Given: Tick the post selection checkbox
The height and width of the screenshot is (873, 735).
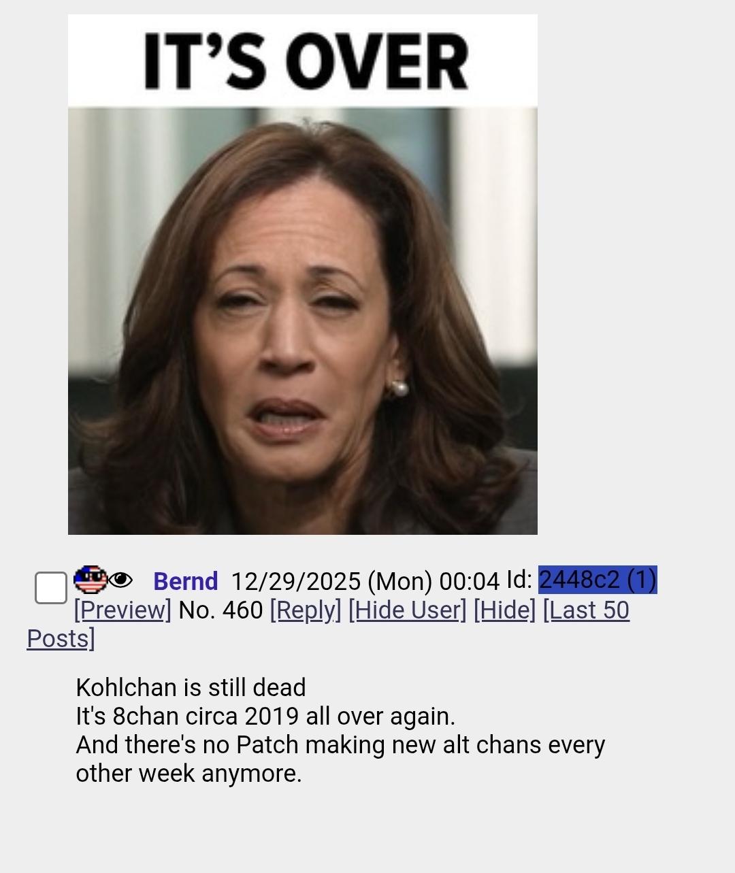Looking at the screenshot, I should pyautogui.click(x=51, y=588).
